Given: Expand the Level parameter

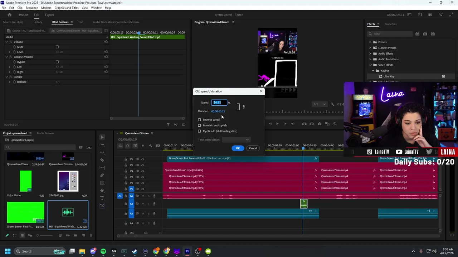Looking at the screenshot, I should coord(10,52).
